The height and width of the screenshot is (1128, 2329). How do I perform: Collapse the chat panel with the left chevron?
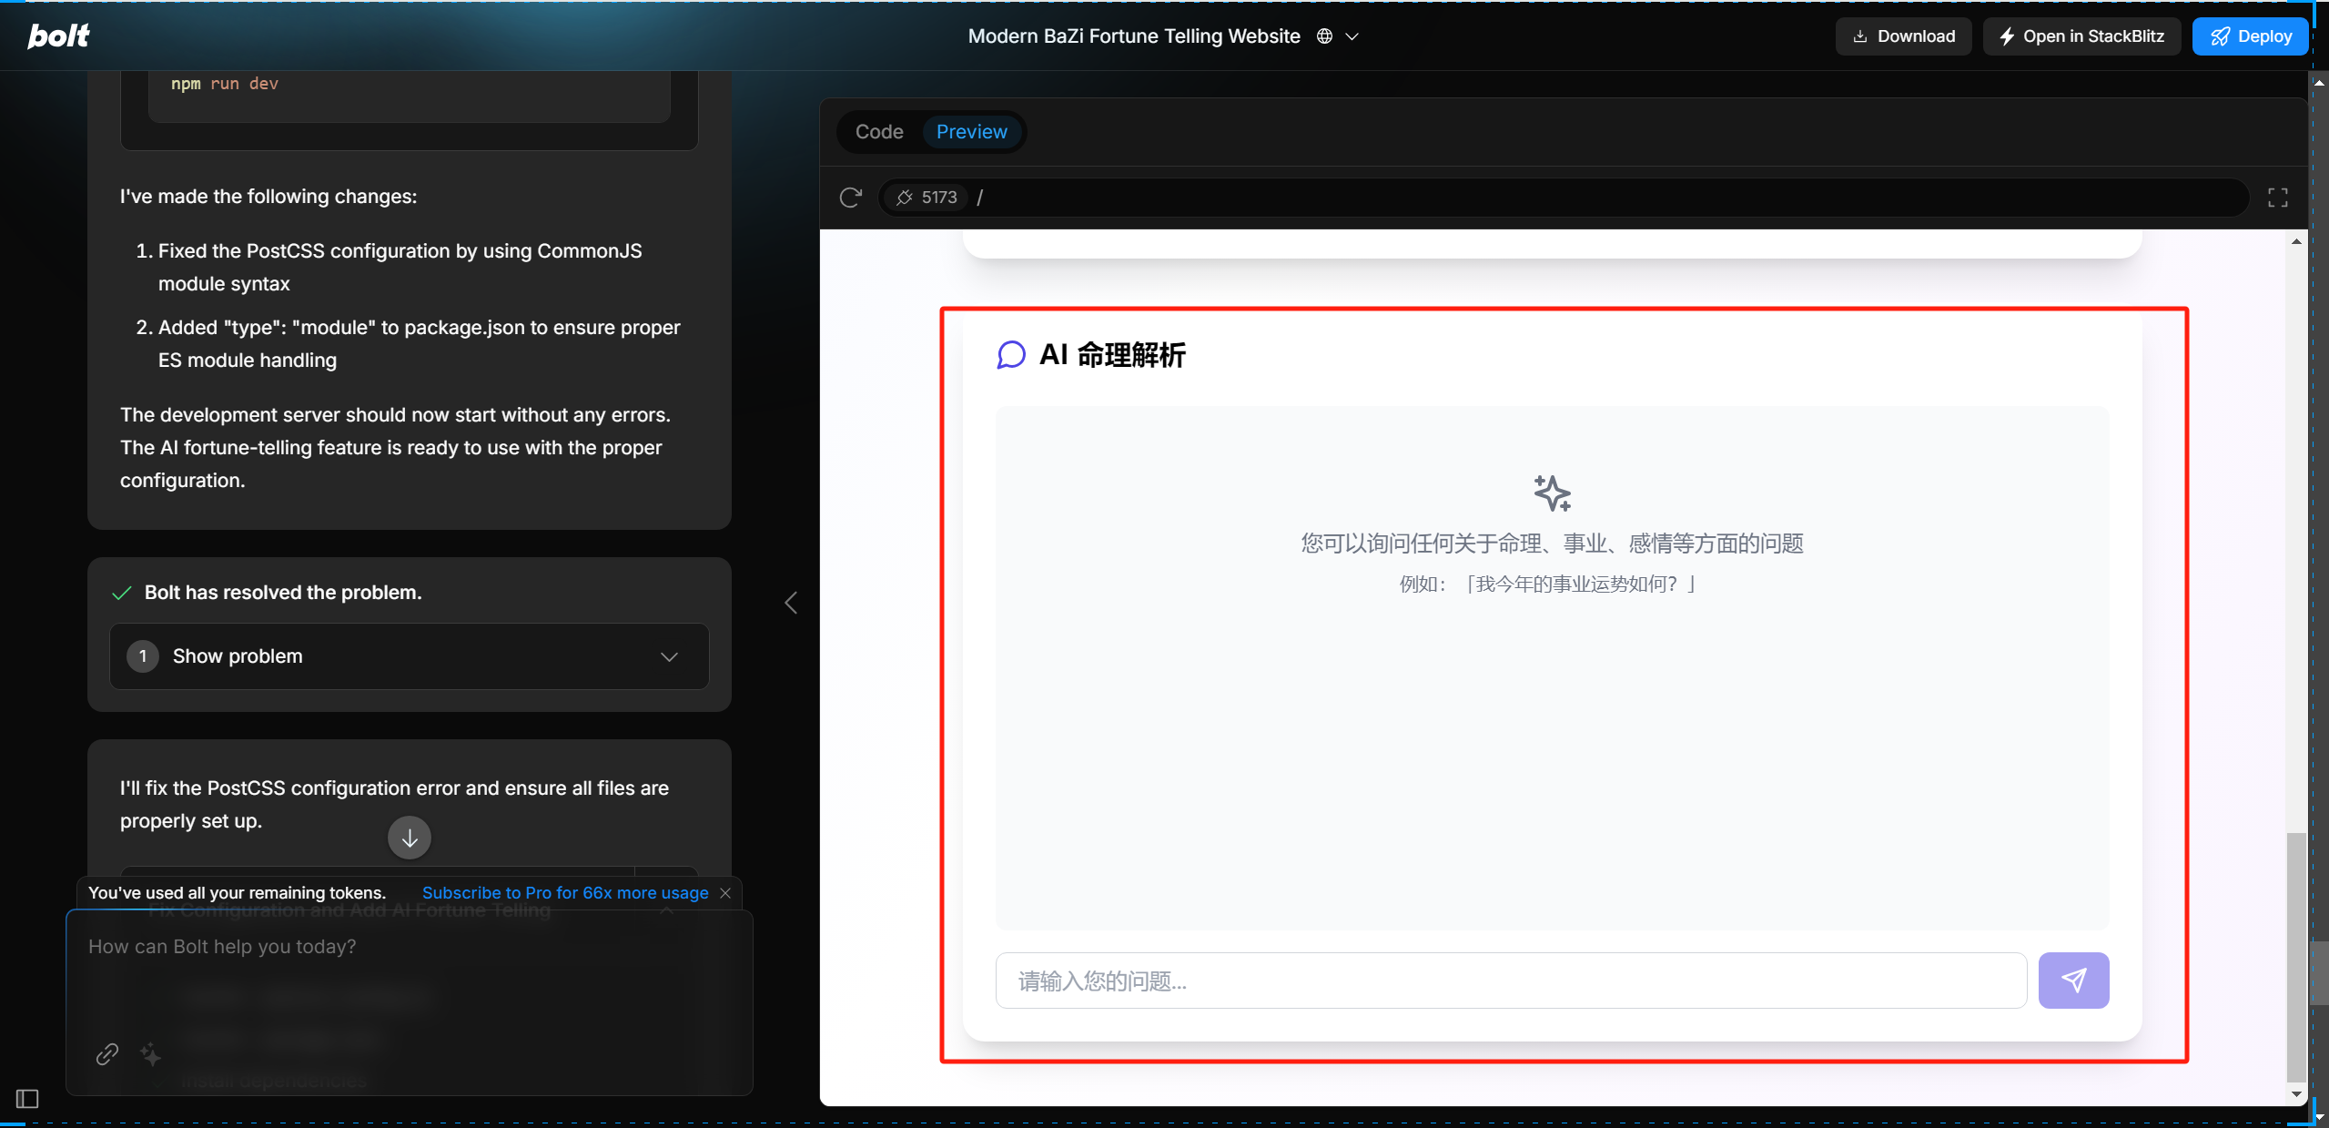coord(789,602)
